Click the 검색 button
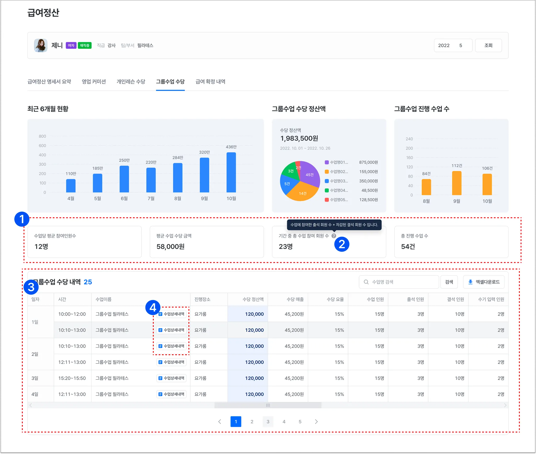The height and width of the screenshot is (454, 536). pos(449,282)
